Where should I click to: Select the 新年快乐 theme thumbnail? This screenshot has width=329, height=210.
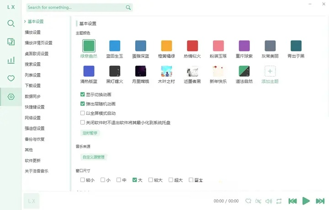218,71
